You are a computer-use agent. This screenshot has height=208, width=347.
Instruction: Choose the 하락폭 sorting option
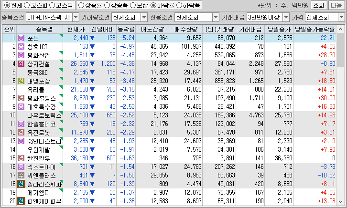click(x=179, y=5)
